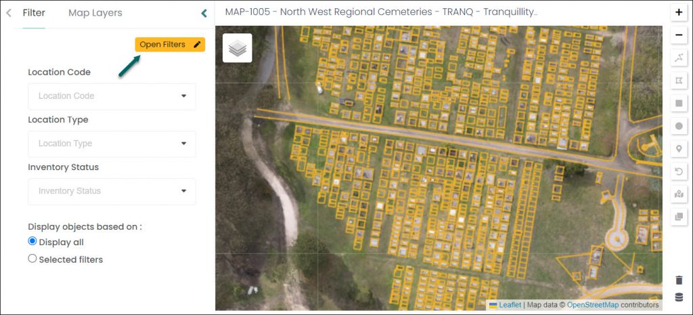Switch to the Filter tab
The image size is (693, 315).
click(34, 14)
